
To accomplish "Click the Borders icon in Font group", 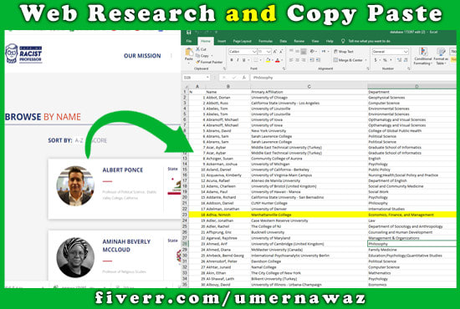I will pos(256,60).
